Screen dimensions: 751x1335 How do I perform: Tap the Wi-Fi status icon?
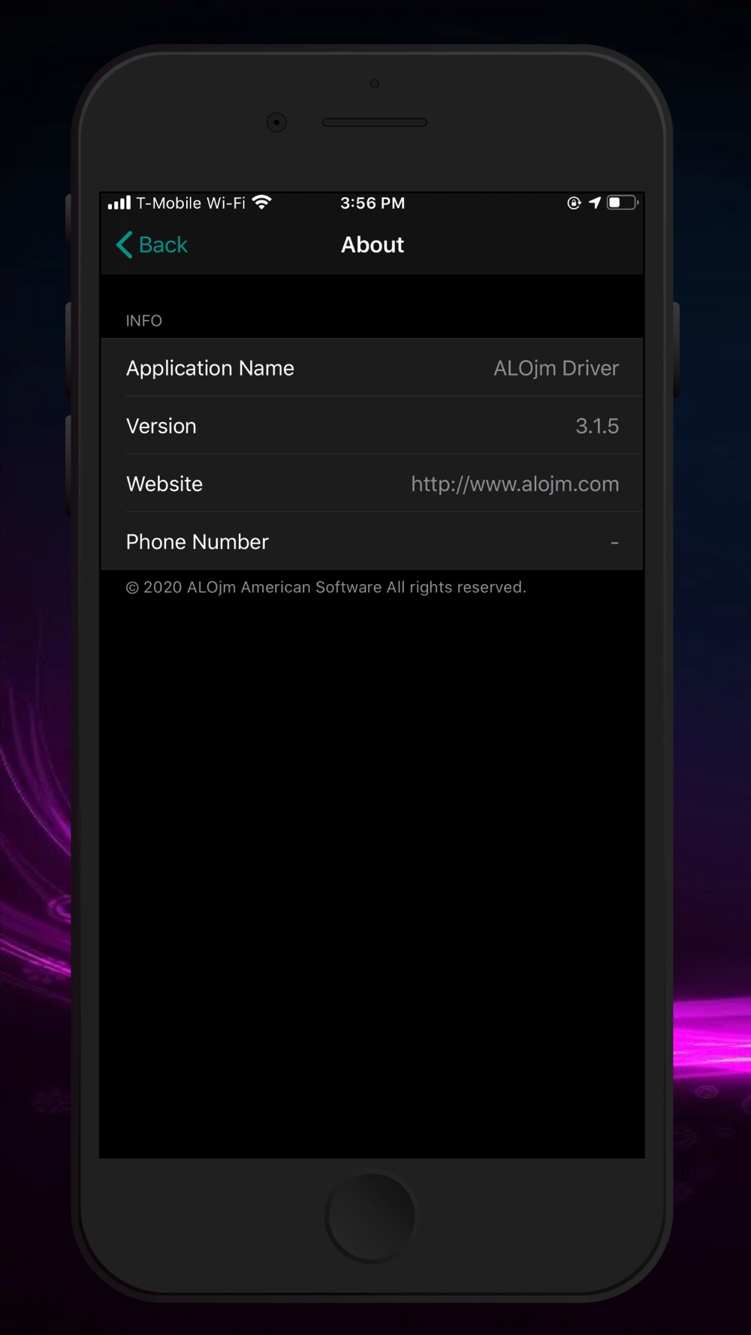[x=262, y=202]
